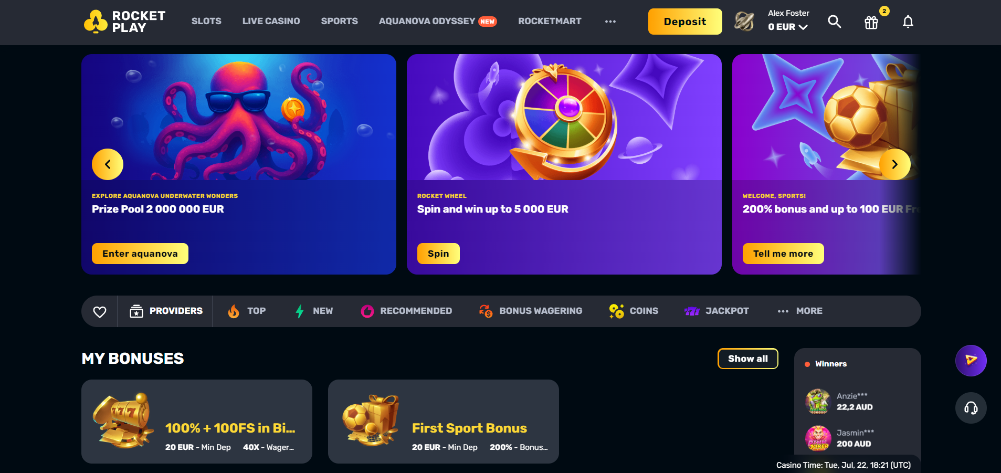Open the LIVE CASINO menu item

coord(271,21)
